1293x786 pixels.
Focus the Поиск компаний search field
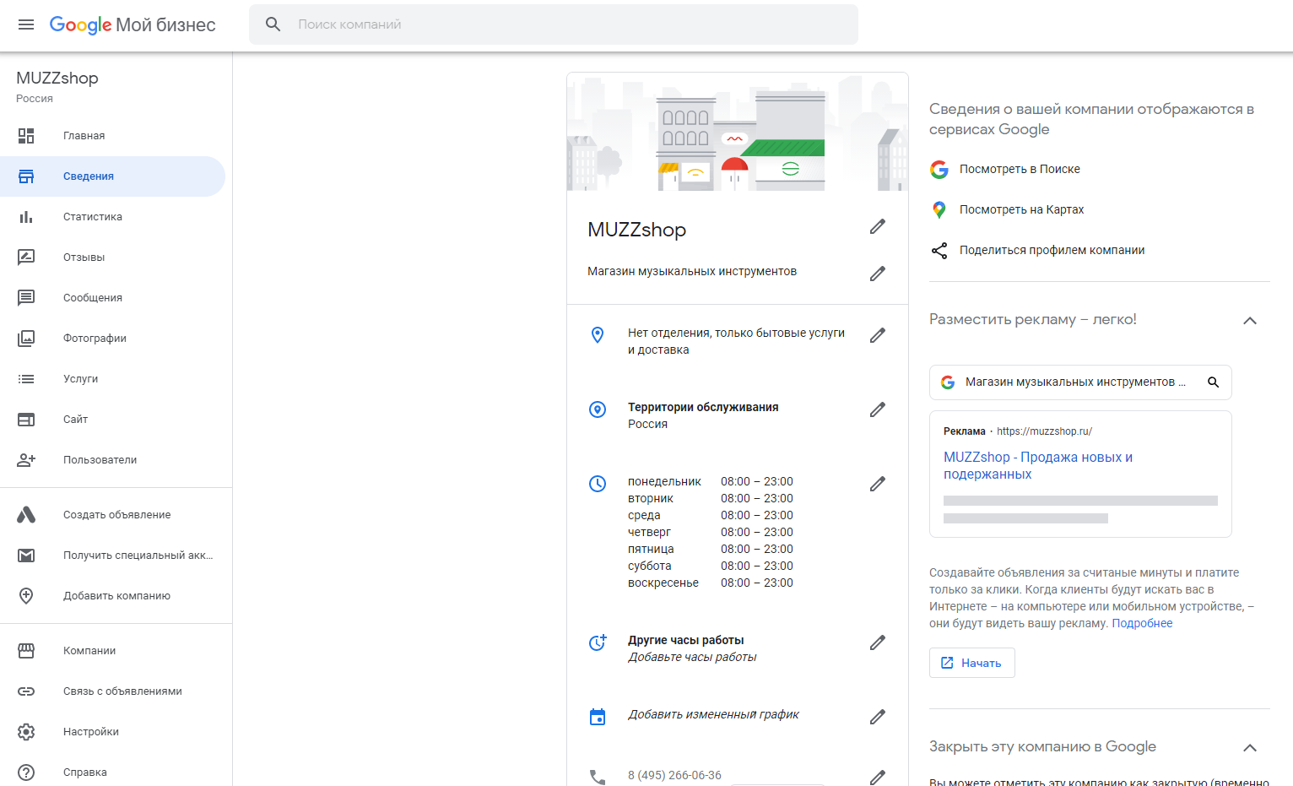554,24
